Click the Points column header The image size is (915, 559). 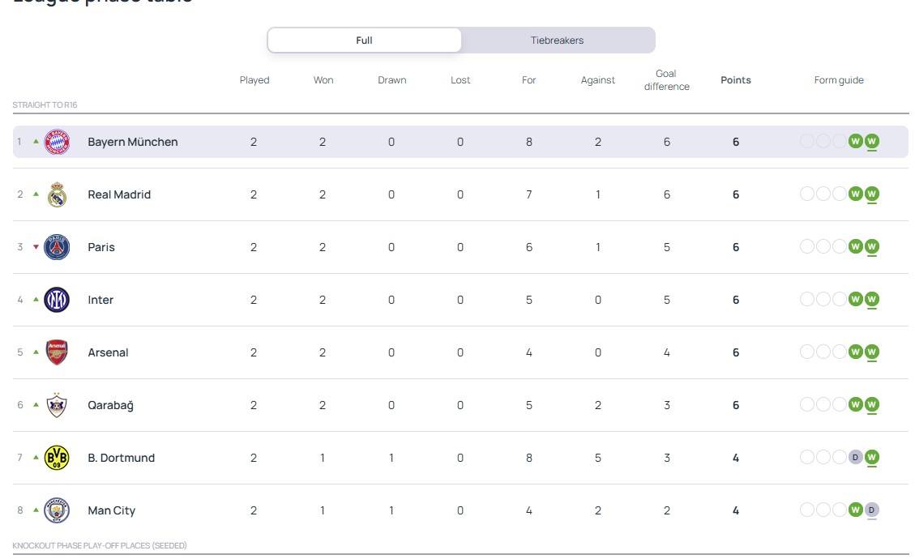pos(735,80)
